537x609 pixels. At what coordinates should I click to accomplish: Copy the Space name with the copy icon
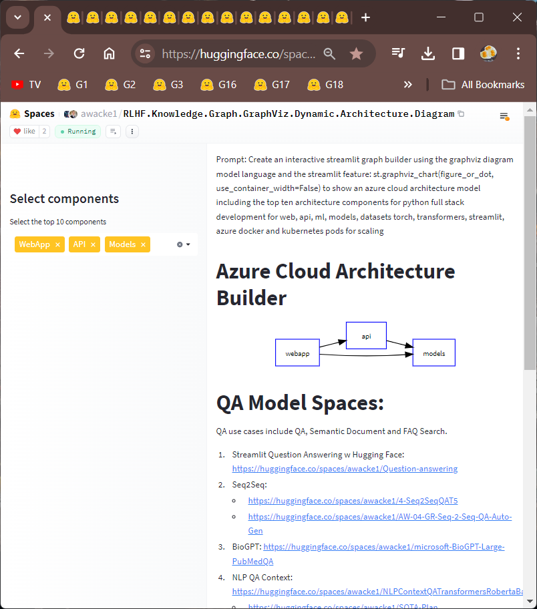click(x=461, y=114)
